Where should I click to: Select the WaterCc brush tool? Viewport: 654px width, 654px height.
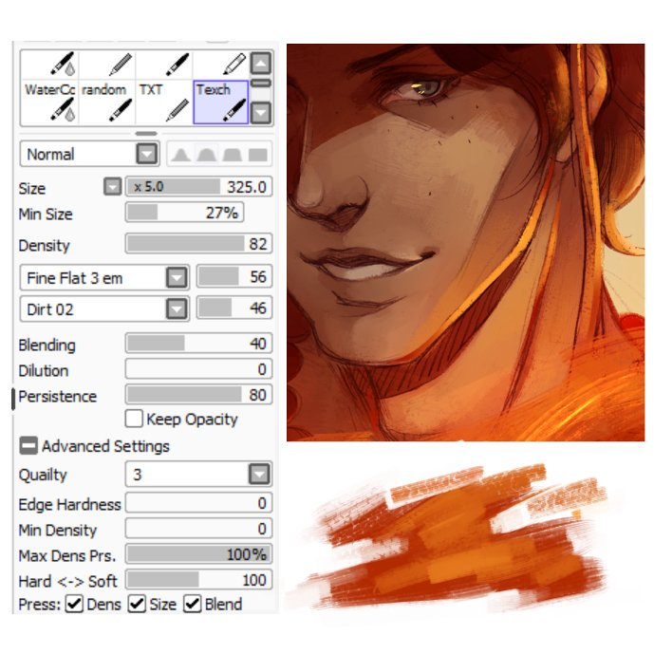tap(49, 103)
